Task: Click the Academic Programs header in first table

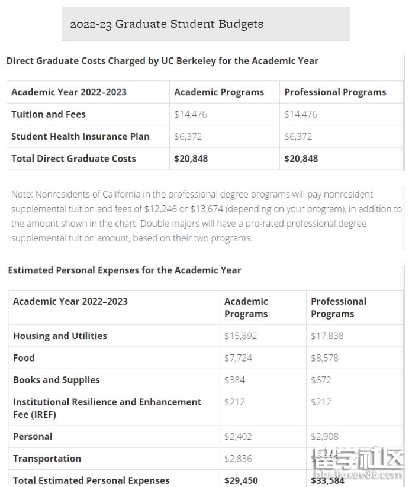Action: pos(219,92)
